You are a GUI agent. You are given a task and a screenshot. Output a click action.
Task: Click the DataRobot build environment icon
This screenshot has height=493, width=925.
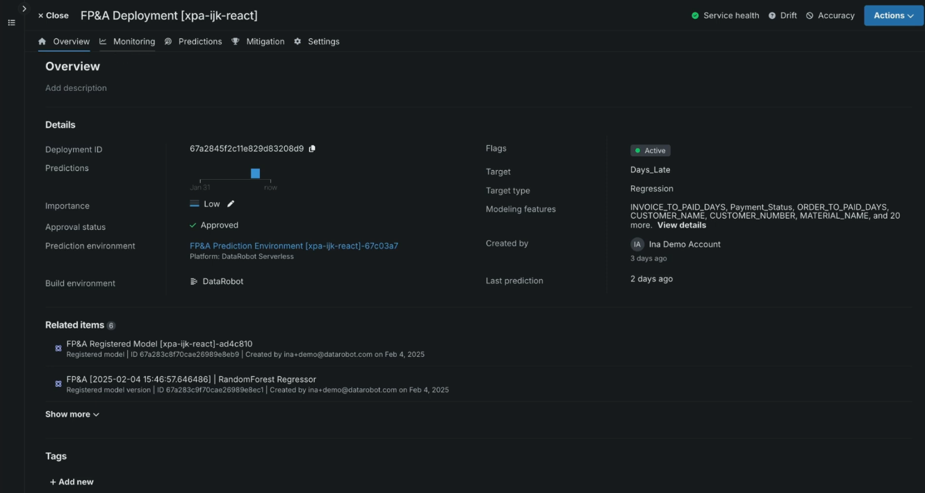click(194, 281)
